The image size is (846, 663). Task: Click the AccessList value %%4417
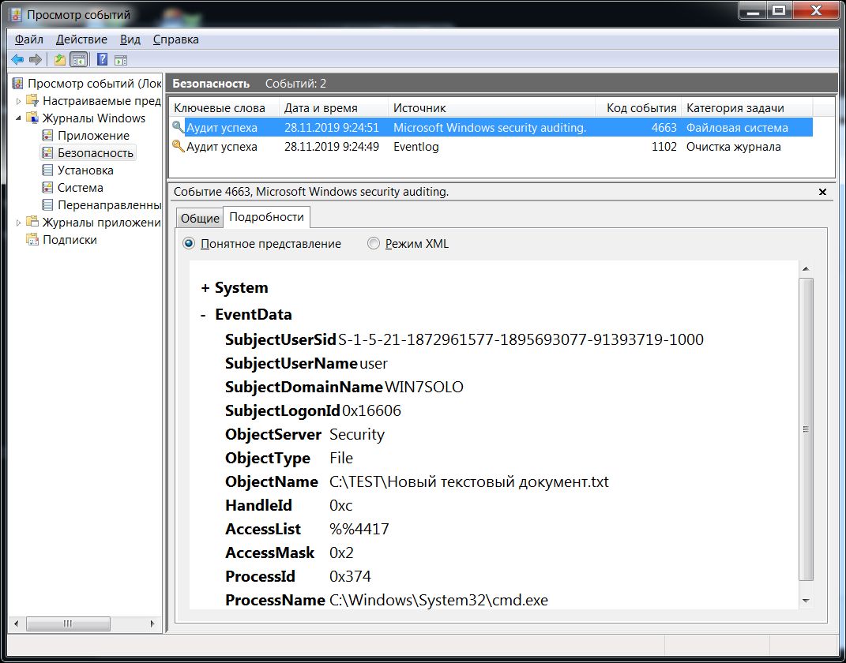click(359, 529)
